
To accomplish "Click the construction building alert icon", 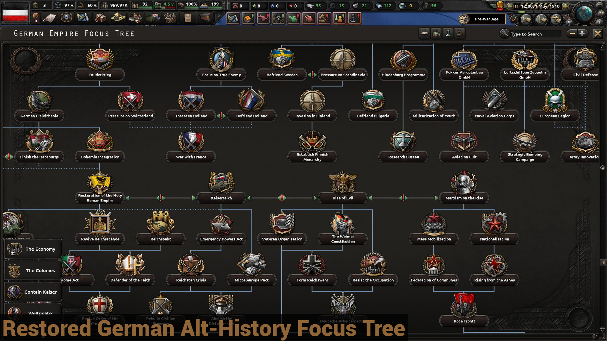I will click(248, 19).
